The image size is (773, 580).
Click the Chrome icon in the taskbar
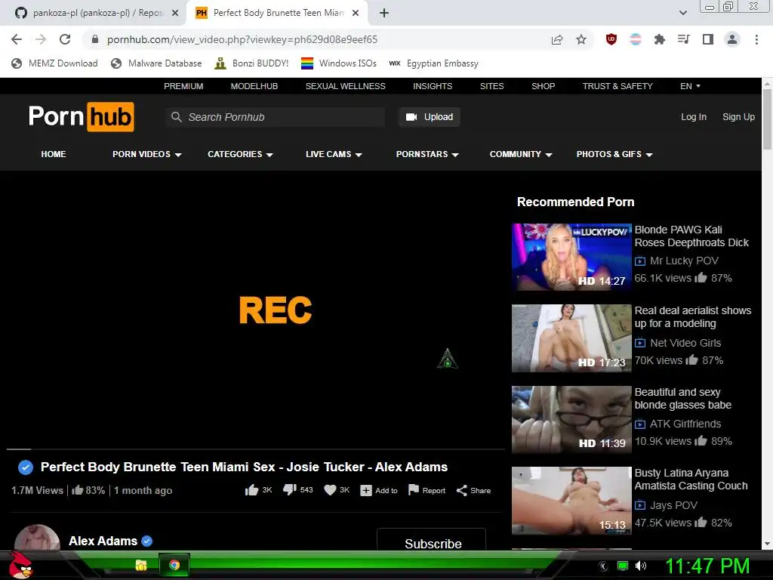[174, 565]
